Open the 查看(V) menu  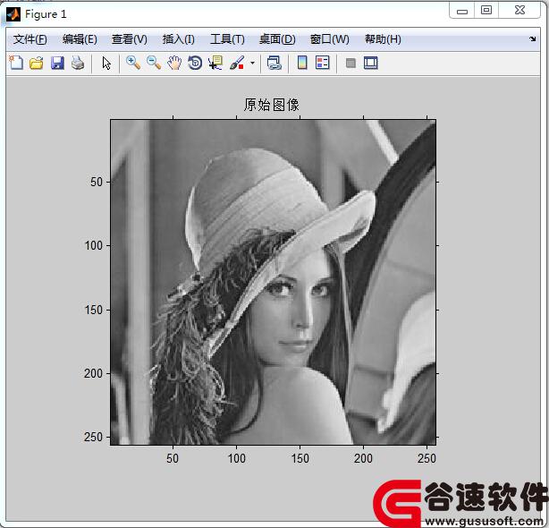[130, 38]
